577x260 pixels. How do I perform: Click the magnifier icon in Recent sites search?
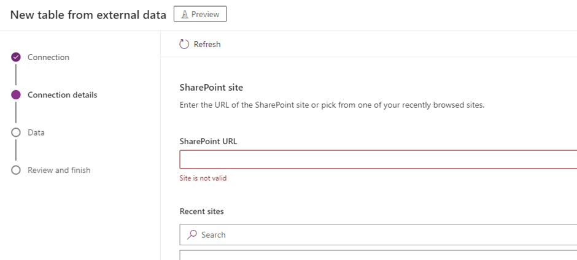[x=192, y=234]
